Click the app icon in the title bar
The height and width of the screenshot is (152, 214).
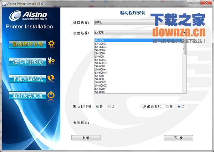[4, 4]
